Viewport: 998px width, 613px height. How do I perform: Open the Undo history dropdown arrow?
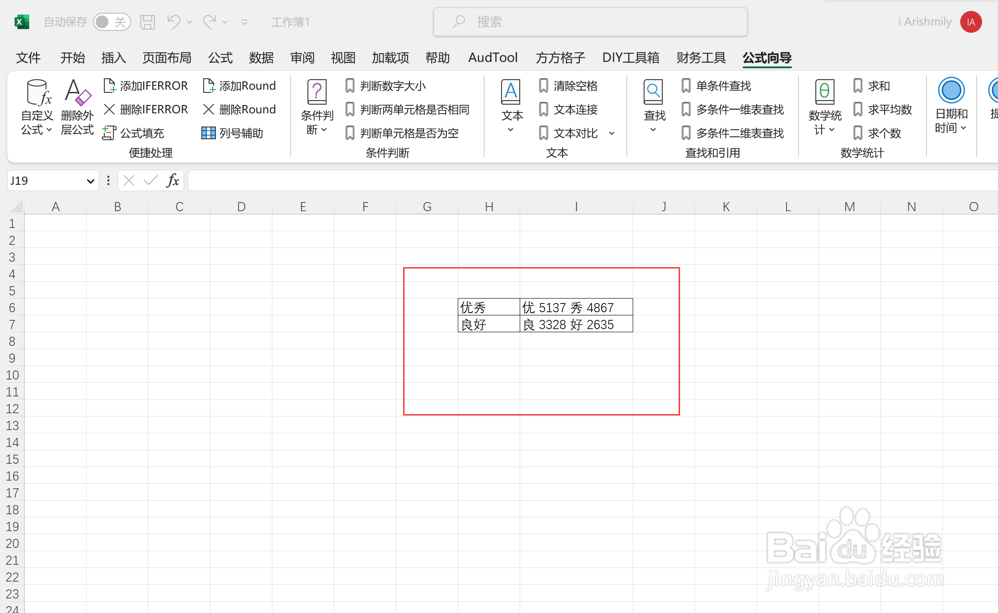coord(189,22)
